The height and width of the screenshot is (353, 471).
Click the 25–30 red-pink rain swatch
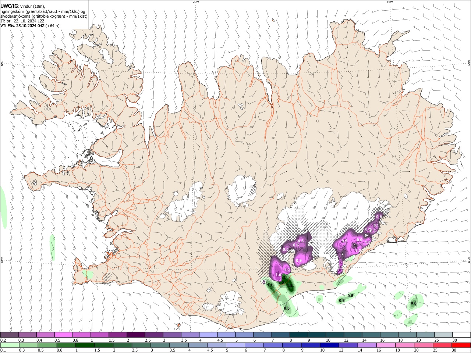(443, 345)
